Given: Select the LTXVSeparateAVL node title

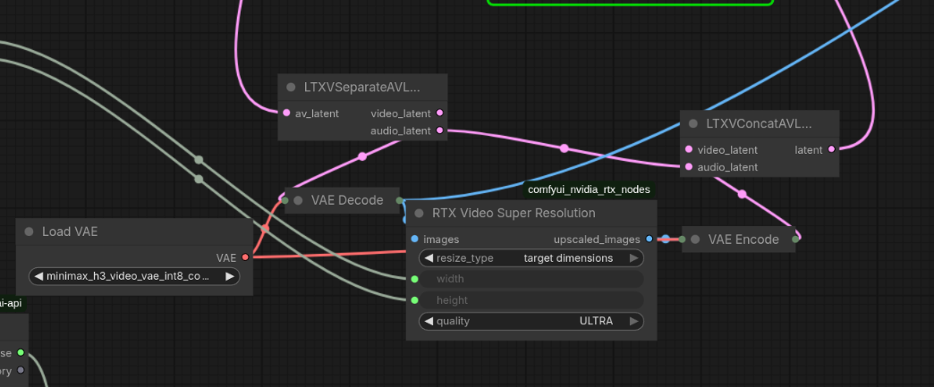Looking at the screenshot, I should click(361, 88).
